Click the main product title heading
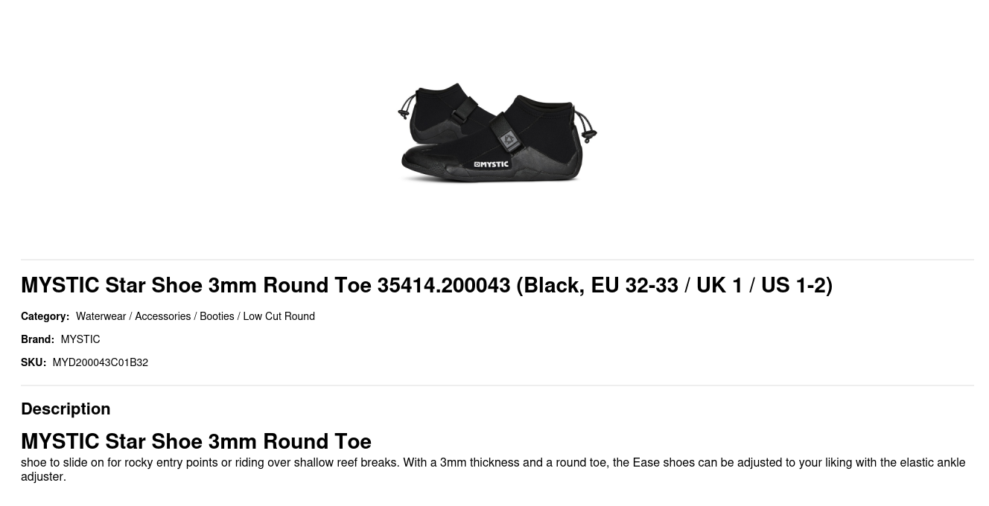Image resolution: width=989 pixels, height=506 pixels. tap(426, 285)
